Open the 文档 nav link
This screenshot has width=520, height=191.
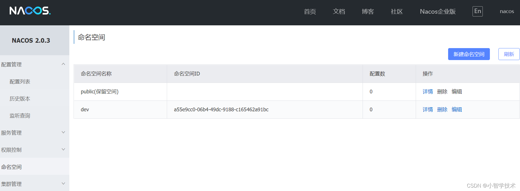339,11
